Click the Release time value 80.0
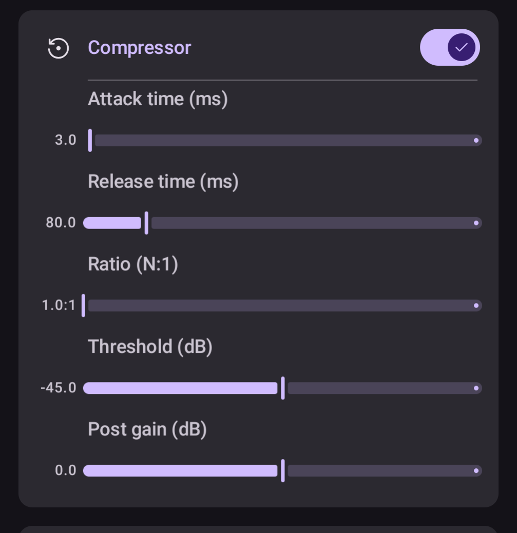 pyautogui.click(x=61, y=223)
